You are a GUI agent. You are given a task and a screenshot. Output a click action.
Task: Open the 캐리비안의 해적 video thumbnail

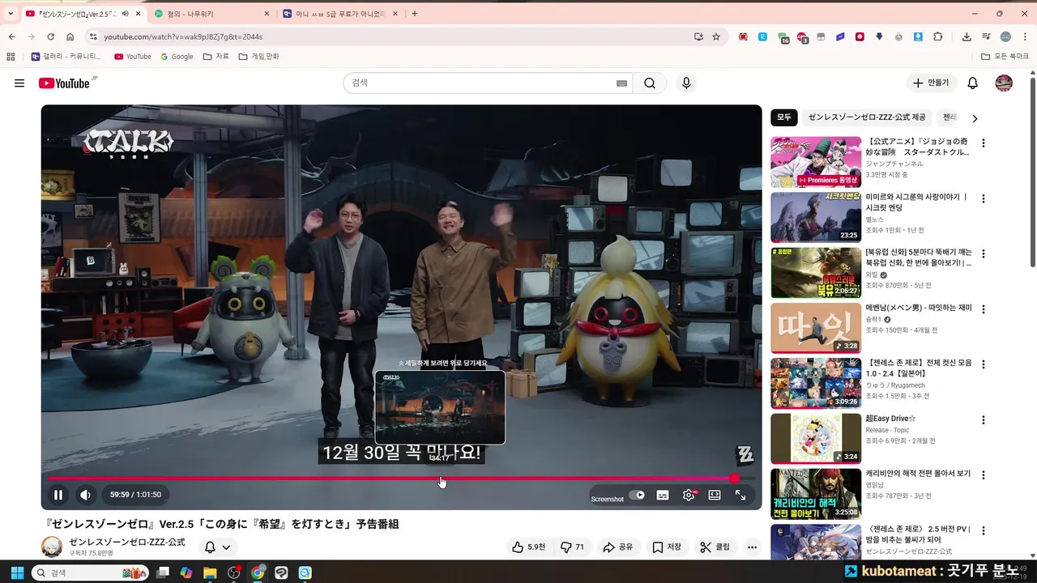coord(816,494)
